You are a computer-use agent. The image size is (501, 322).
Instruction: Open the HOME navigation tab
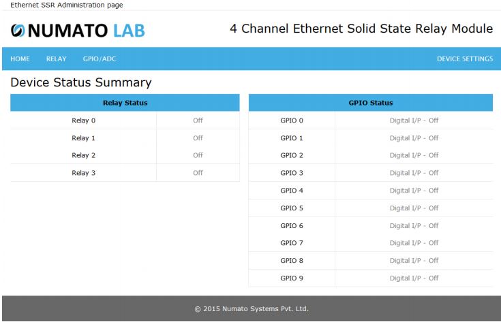[20, 59]
